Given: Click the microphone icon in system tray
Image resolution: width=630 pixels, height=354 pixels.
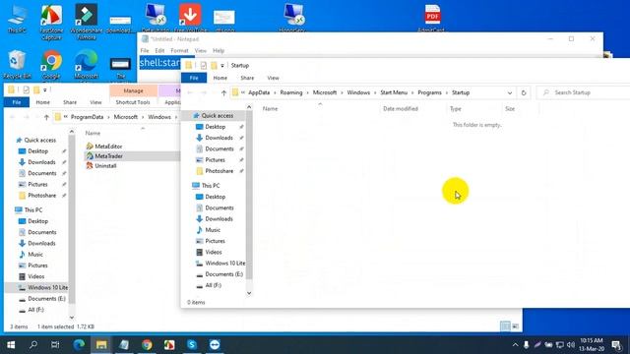Looking at the screenshot, I should (526, 345).
